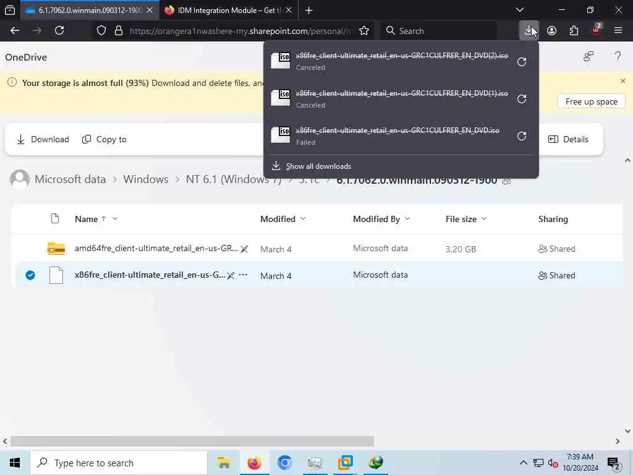The width and height of the screenshot is (633, 475).
Task: Click iso file icon of DVD(2).iso
Action: 281,61
